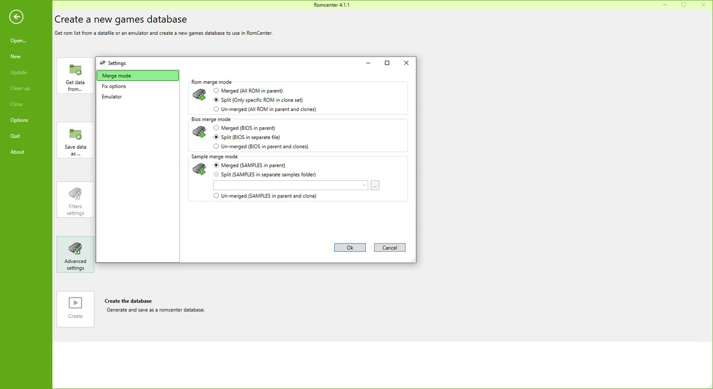The image size is (713, 389).
Task: Select Merged (BIOS in parent)
Action: click(244, 128)
